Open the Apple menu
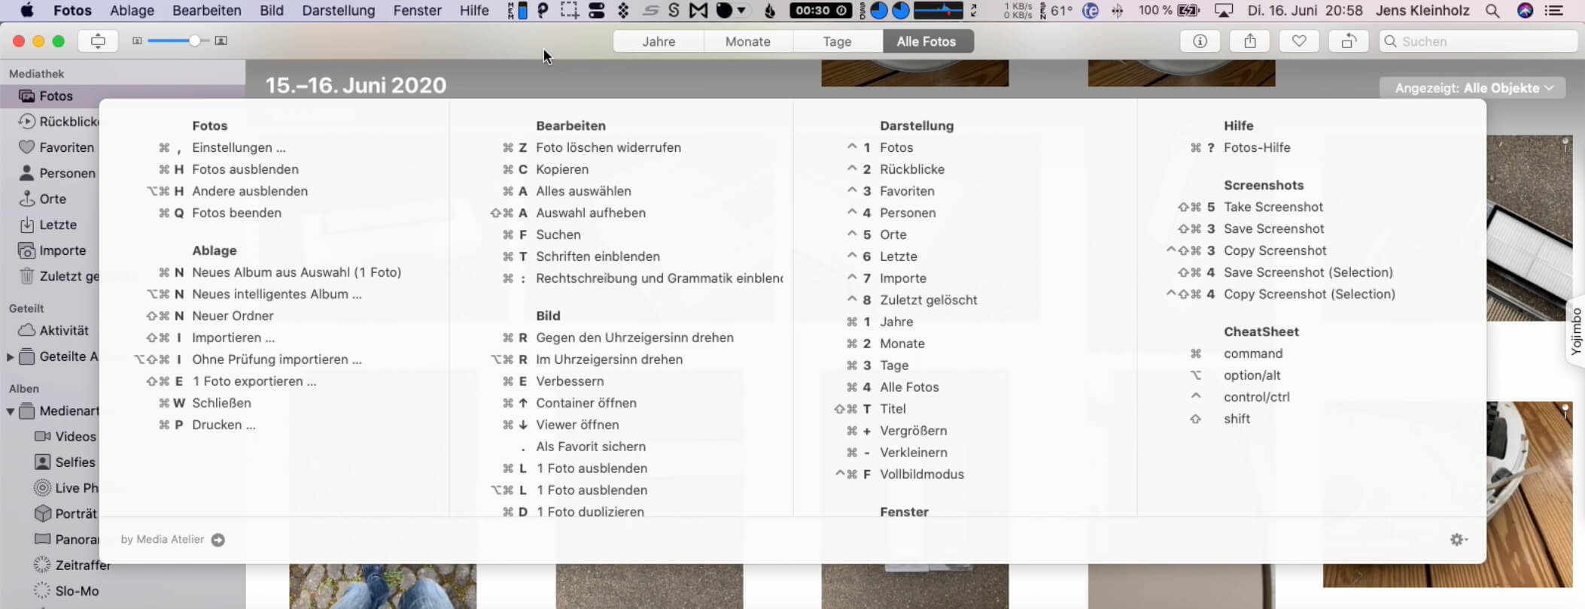This screenshot has width=1585, height=609. click(26, 11)
